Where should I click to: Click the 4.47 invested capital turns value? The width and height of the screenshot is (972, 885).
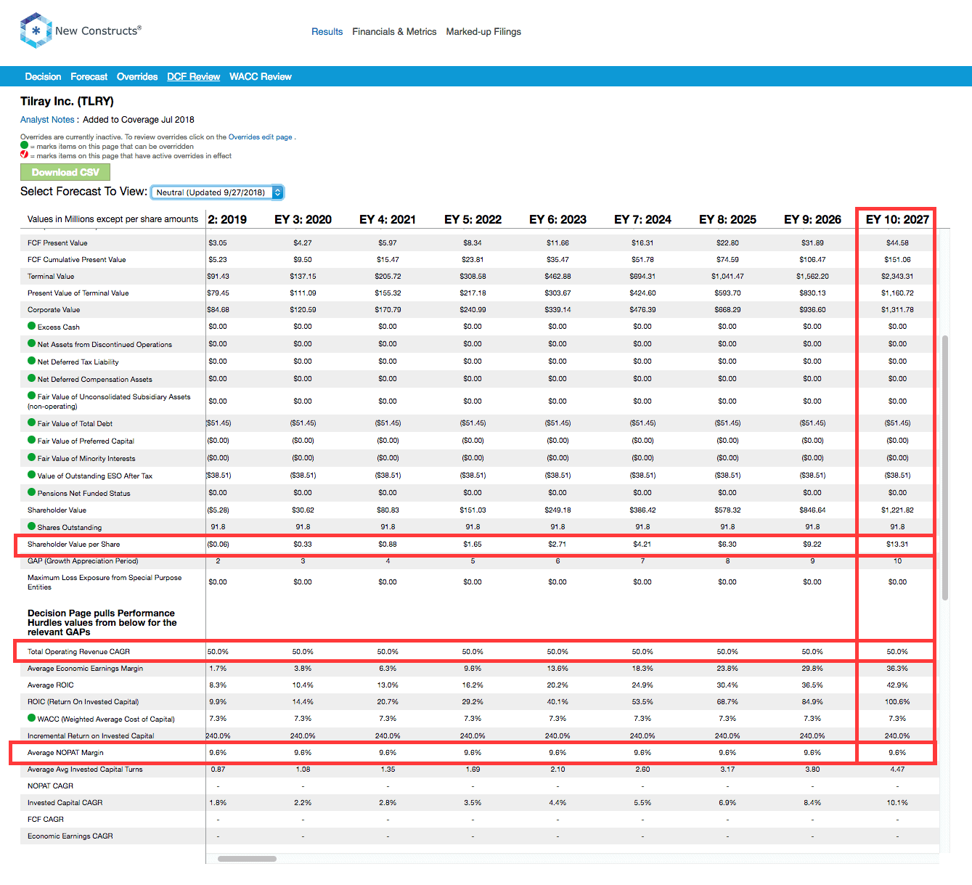point(897,770)
